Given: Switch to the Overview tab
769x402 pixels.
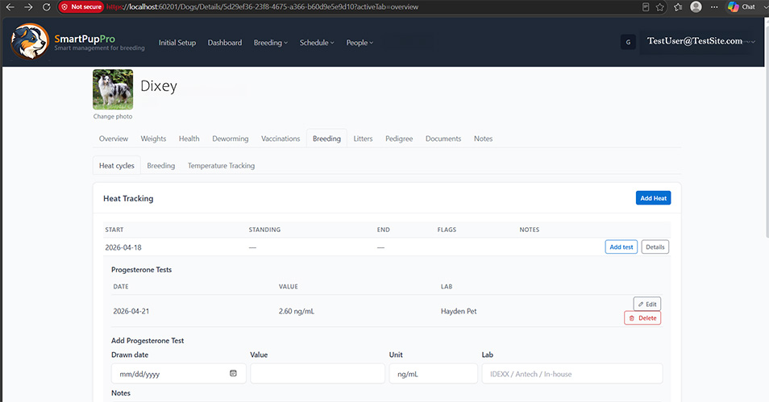Looking at the screenshot, I should coord(114,139).
